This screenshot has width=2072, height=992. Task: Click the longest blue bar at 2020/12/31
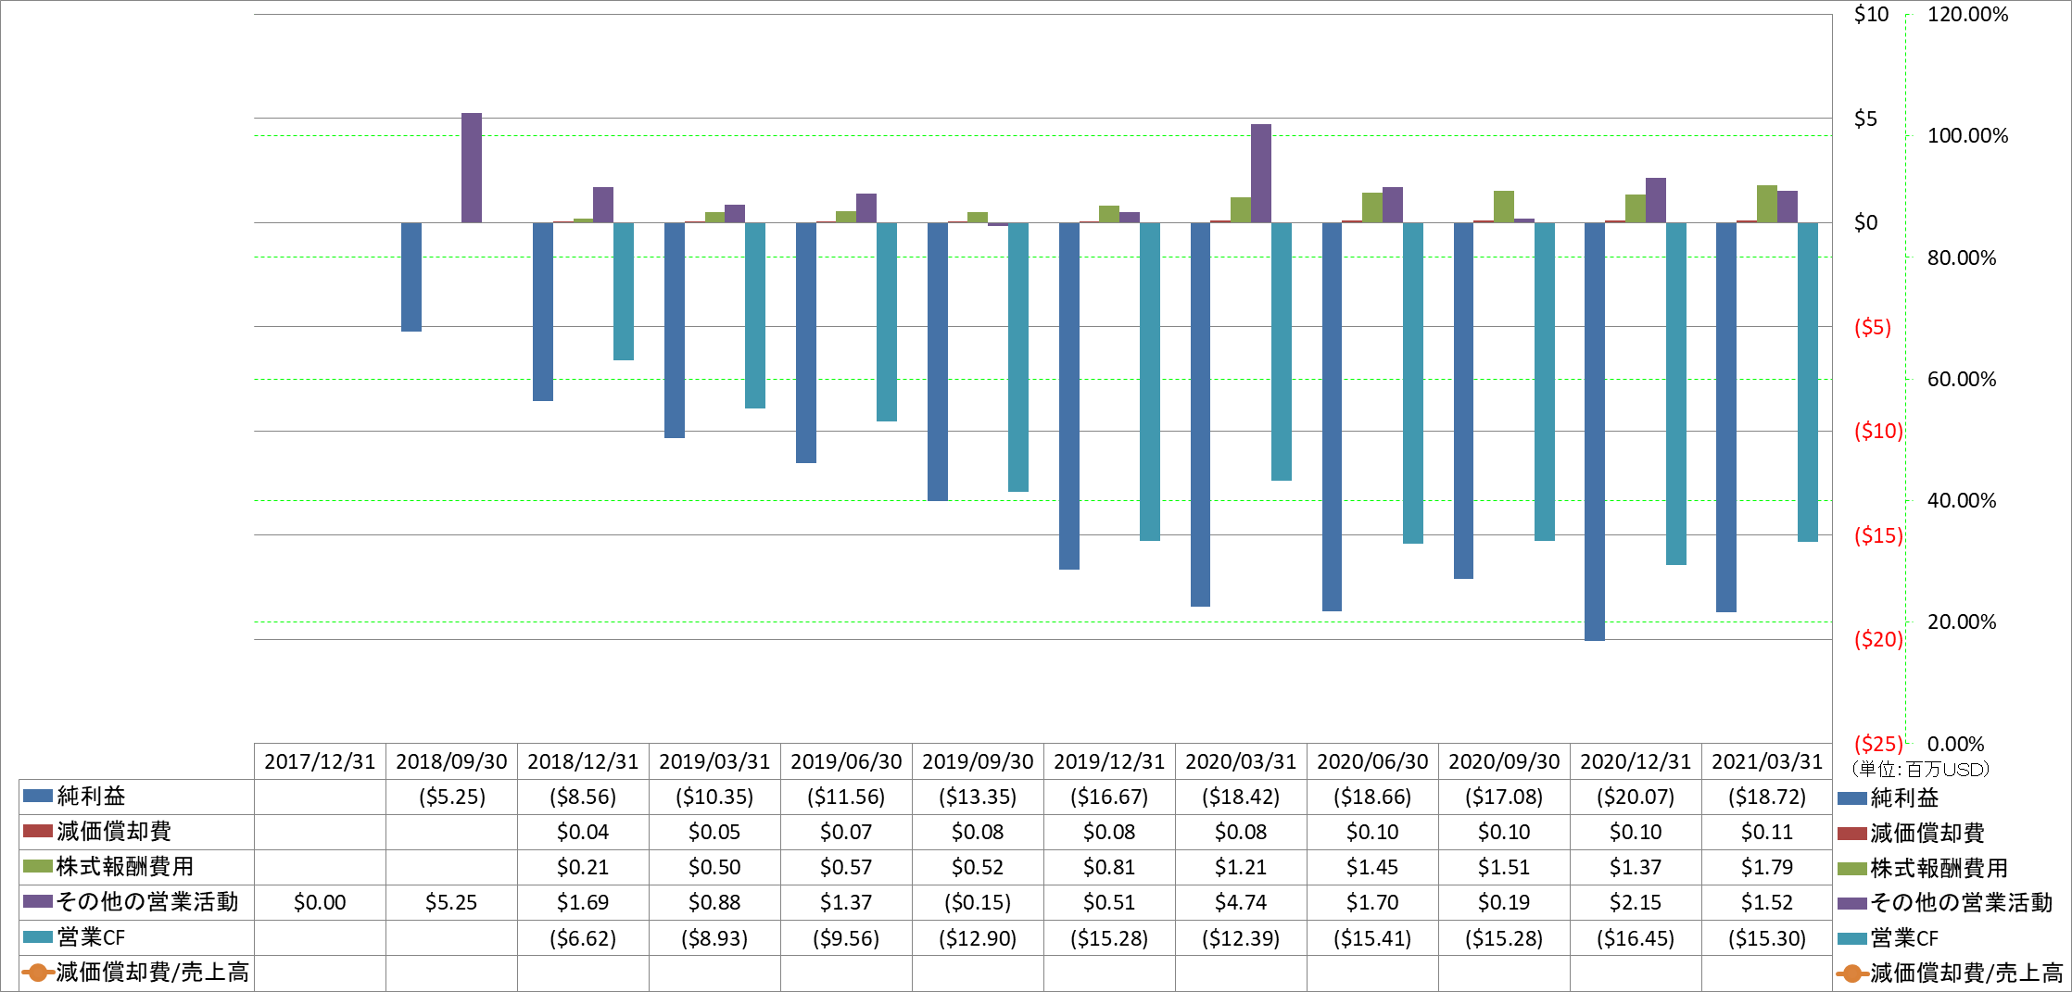point(1595,432)
